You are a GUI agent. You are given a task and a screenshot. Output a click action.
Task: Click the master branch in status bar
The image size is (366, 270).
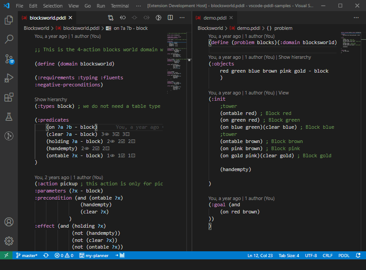coord(27,256)
